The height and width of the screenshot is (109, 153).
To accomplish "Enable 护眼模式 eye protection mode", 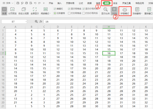I will 125,11.
